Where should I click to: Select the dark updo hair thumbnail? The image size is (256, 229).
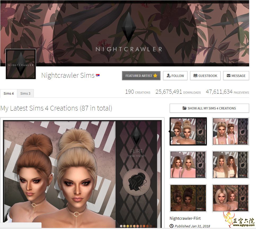pyautogui.click(x=188, y=198)
